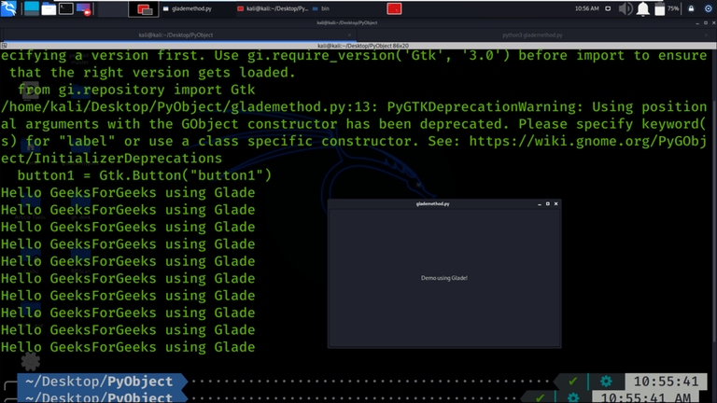Open the file manager launcher icon
Screen dimensions: 717x403
[x=49, y=8]
